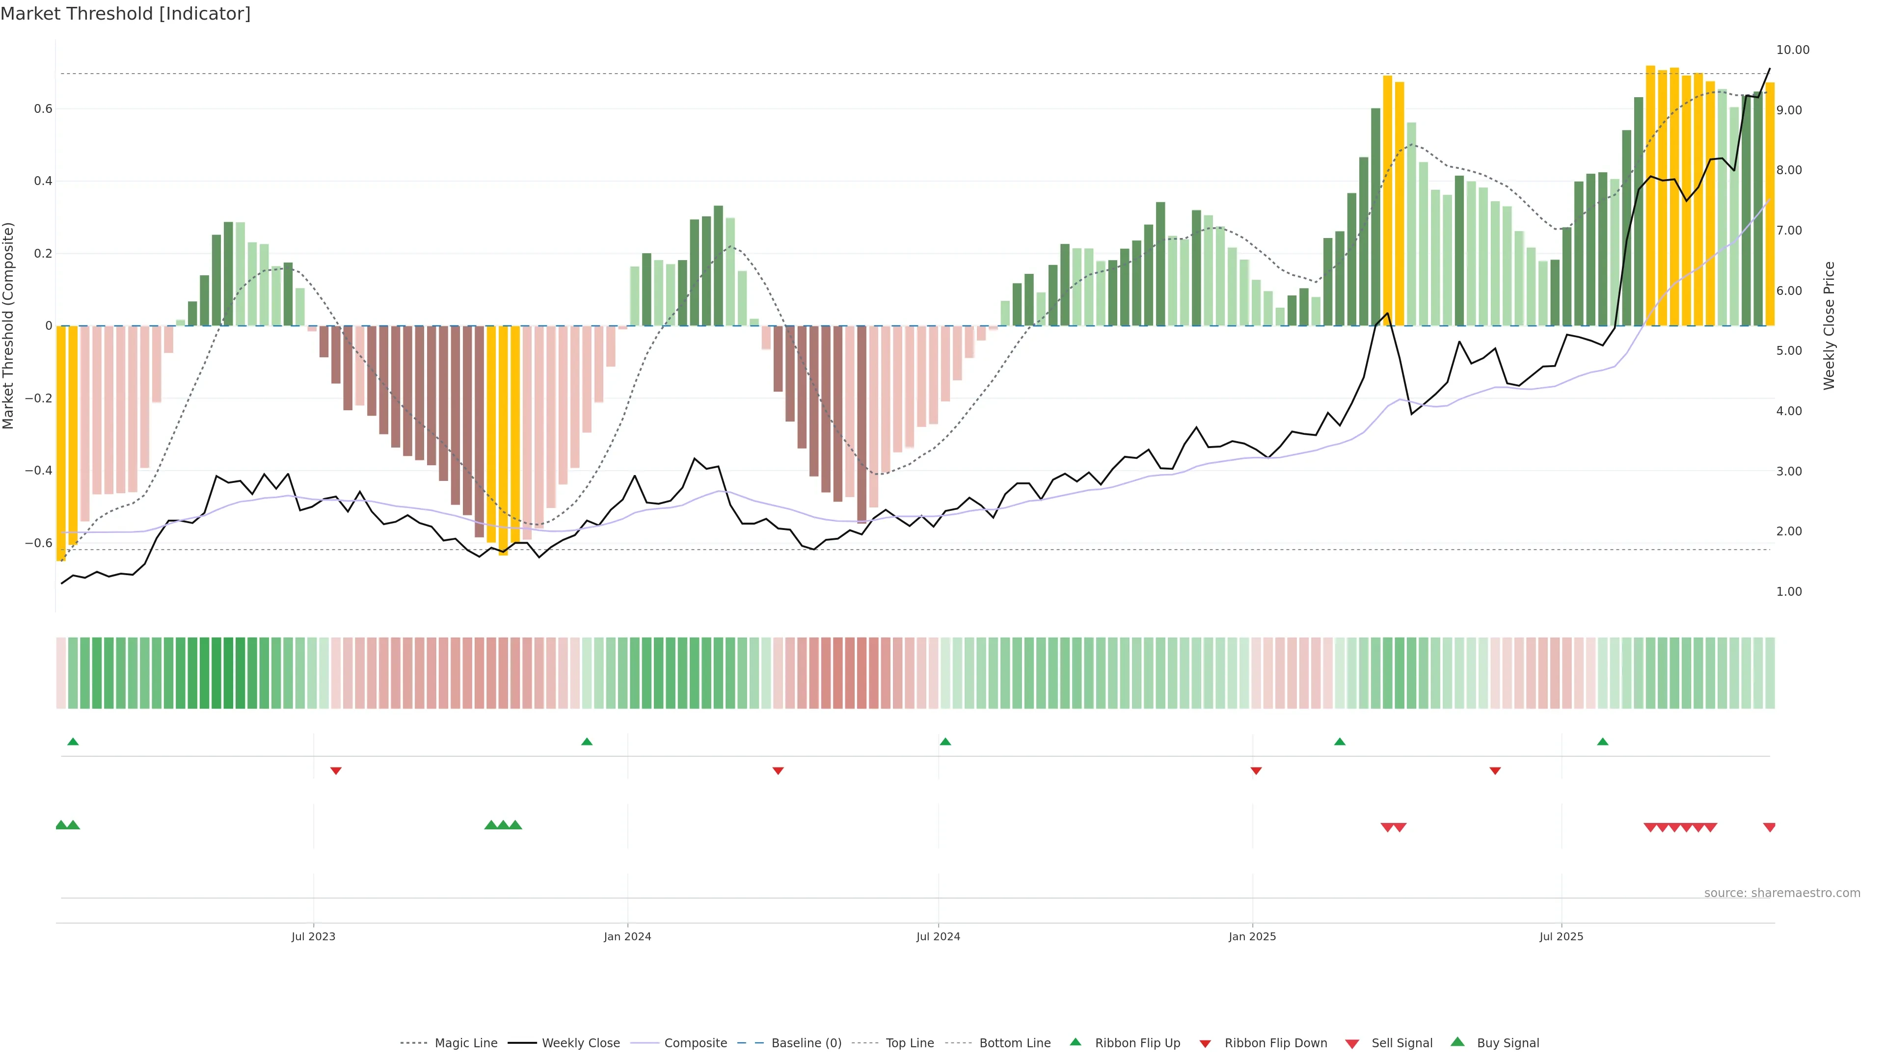Click the Weekly Close Price axis title
1885x1060 pixels.
coord(1829,325)
